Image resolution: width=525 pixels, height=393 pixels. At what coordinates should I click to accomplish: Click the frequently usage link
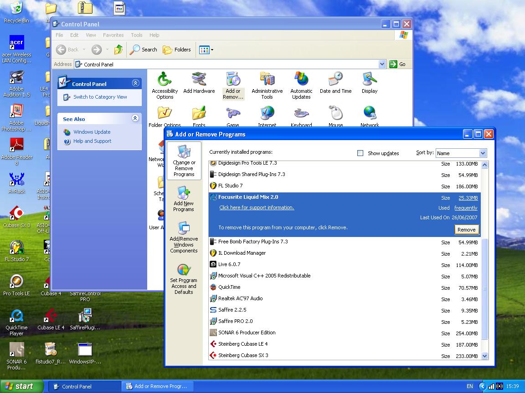466,208
